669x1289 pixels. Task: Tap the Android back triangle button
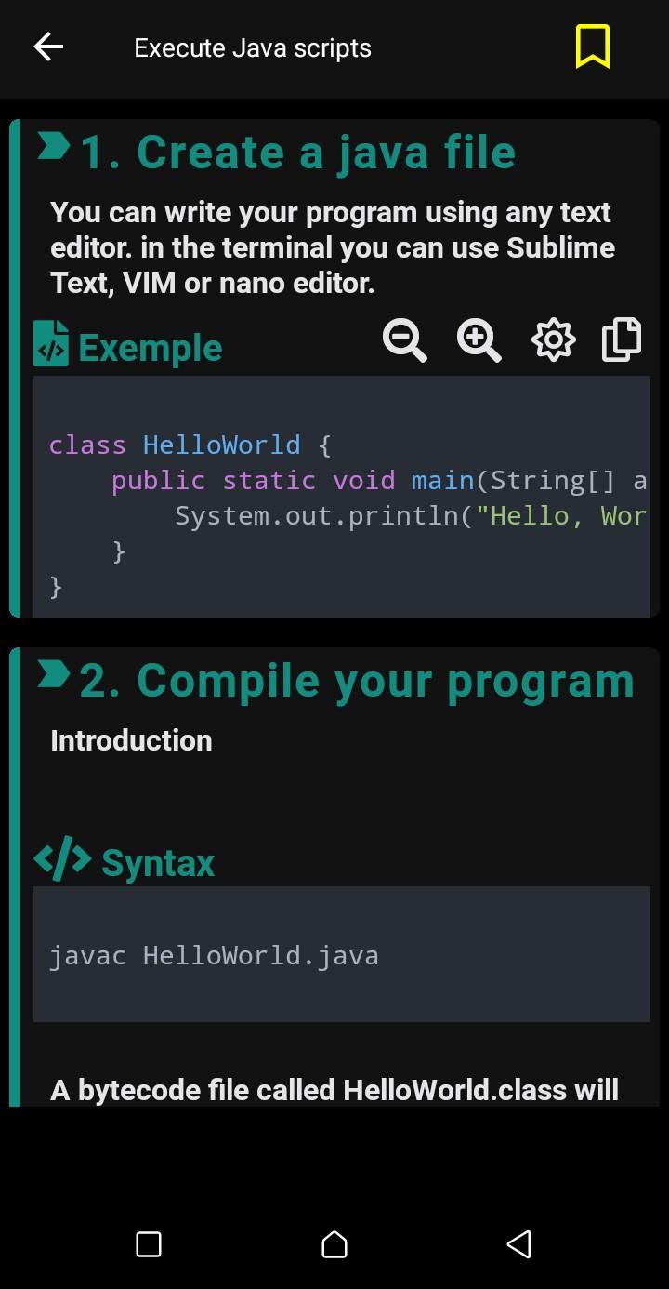[519, 1244]
